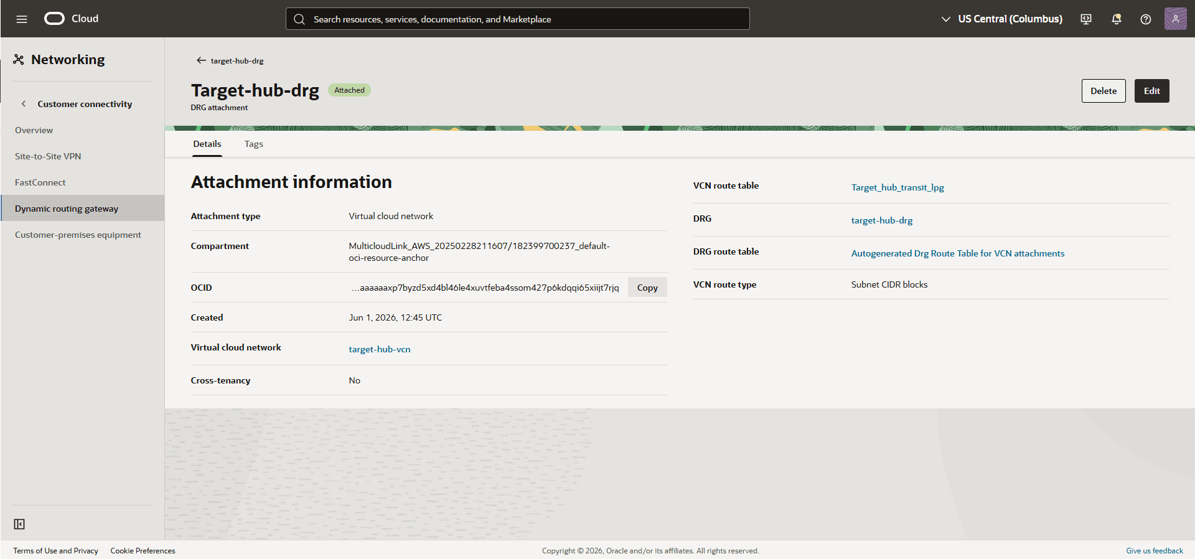Open Terms of Use and Privacy
Screen dimensions: 1195x559
click(x=56, y=551)
